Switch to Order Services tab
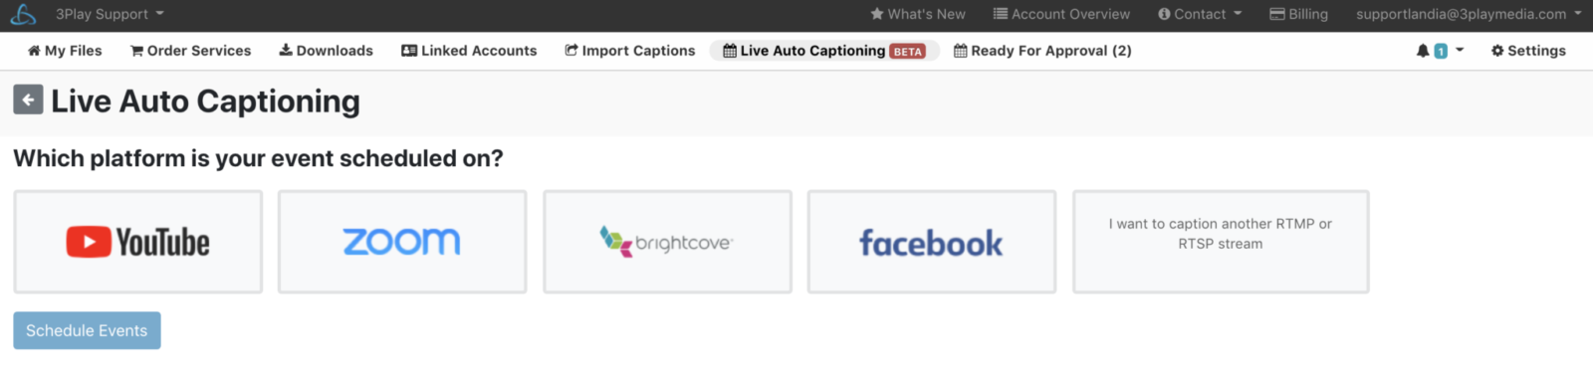 pos(191,51)
